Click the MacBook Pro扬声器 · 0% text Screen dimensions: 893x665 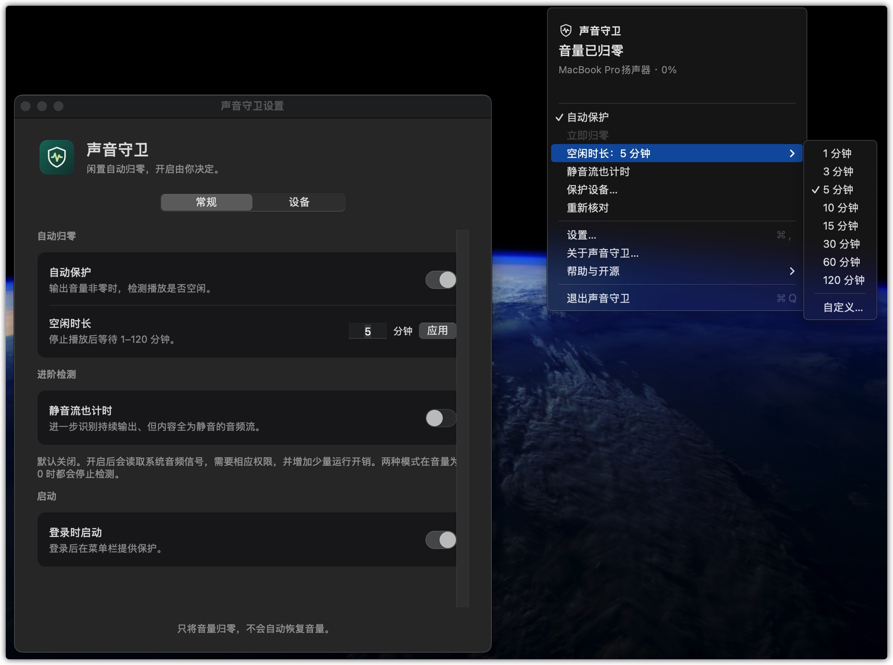(x=617, y=70)
